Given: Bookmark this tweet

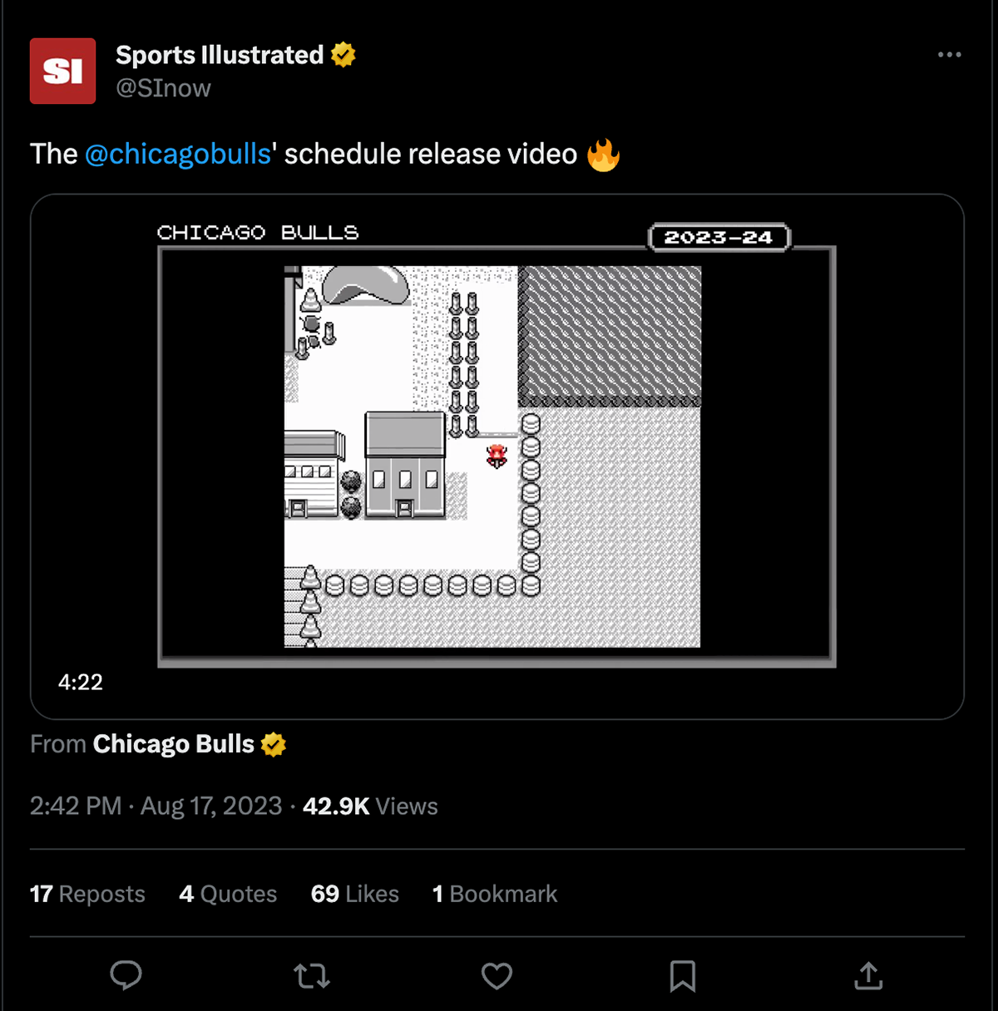Looking at the screenshot, I should tap(682, 975).
